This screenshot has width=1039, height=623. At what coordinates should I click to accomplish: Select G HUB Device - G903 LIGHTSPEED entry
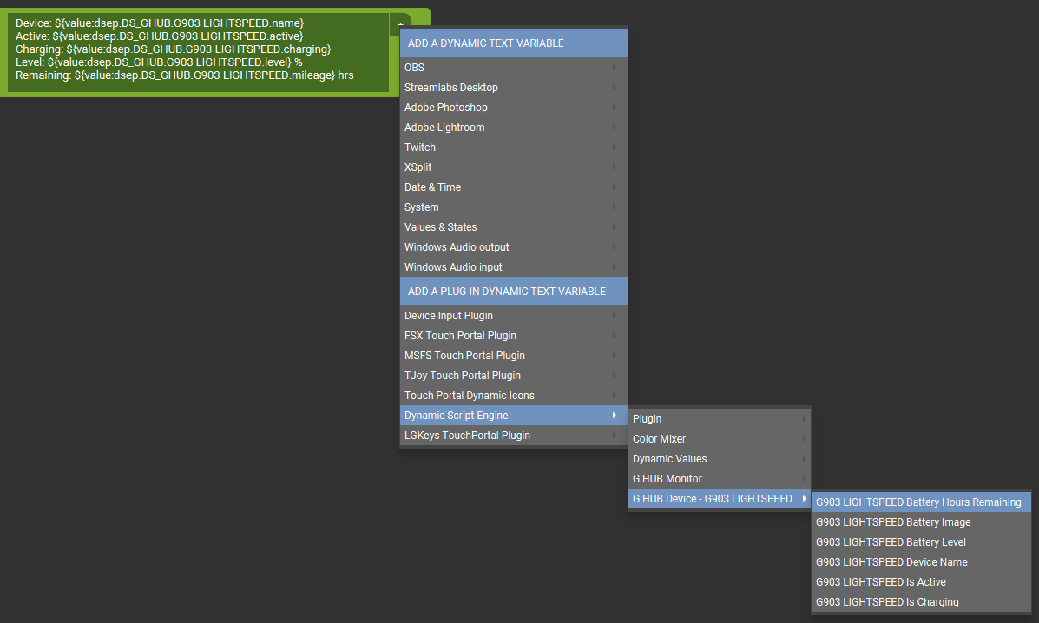(719, 499)
